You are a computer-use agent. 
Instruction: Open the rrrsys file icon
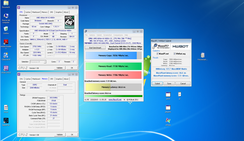(x=6, y=109)
